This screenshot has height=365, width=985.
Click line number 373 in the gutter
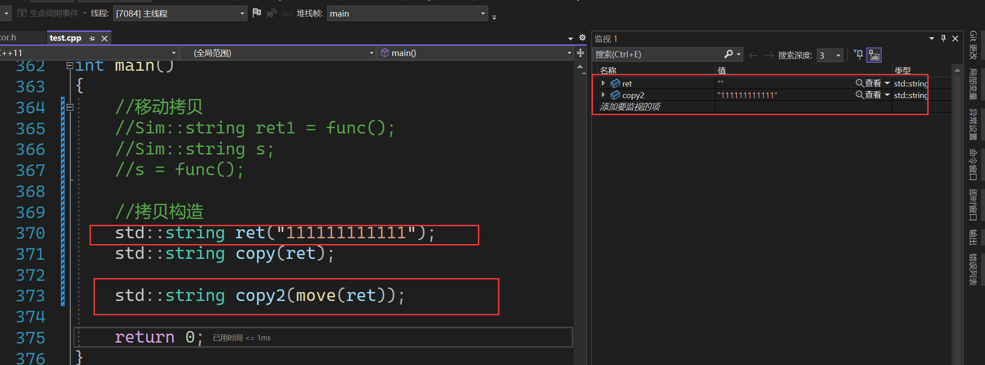[x=30, y=296]
